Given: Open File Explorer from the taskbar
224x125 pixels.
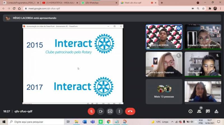Looking at the screenshot, I should (x=76, y=122).
